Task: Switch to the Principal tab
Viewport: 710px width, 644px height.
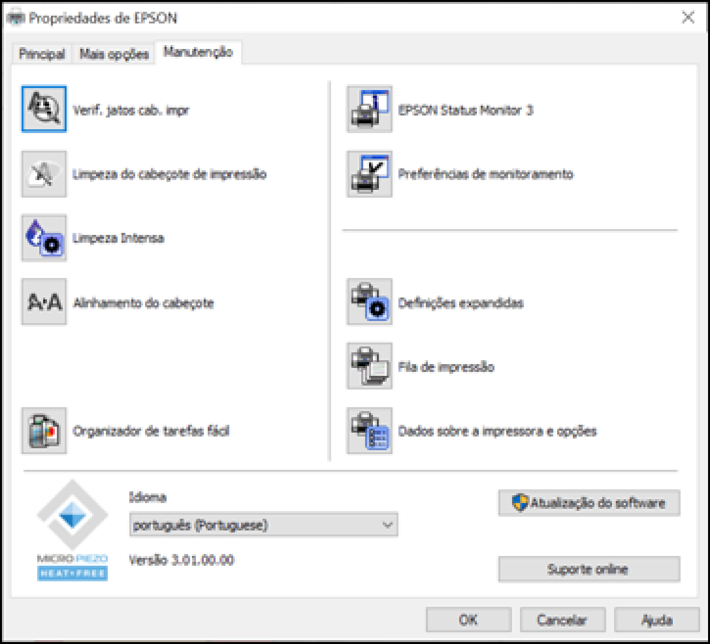Action: [x=42, y=54]
